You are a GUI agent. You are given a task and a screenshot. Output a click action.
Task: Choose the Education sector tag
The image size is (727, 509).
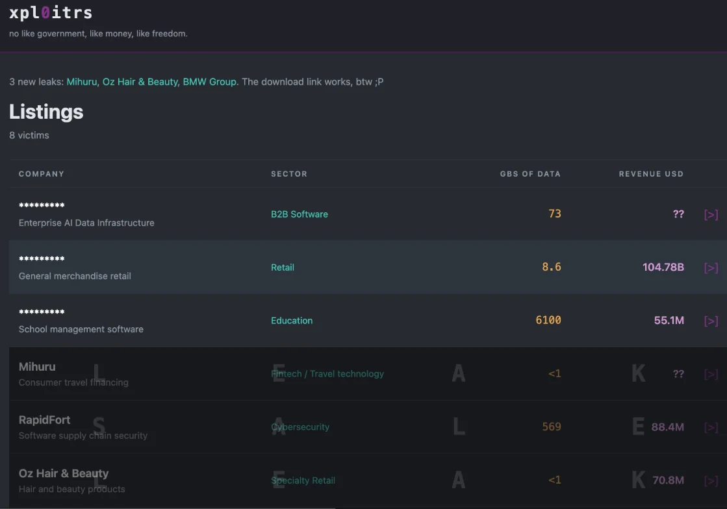(x=292, y=321)
